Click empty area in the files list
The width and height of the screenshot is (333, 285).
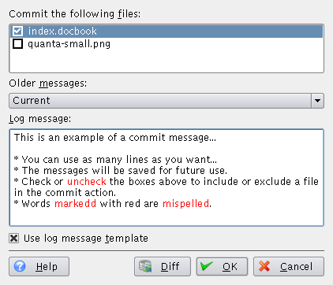[166, 61]
